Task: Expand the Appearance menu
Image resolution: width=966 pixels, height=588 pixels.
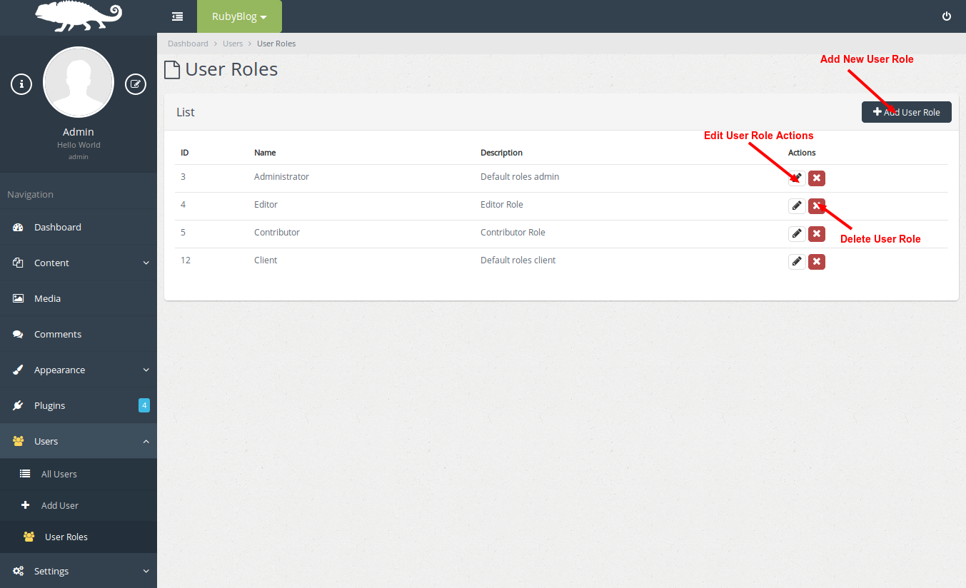Action: [x=79, y=370]
